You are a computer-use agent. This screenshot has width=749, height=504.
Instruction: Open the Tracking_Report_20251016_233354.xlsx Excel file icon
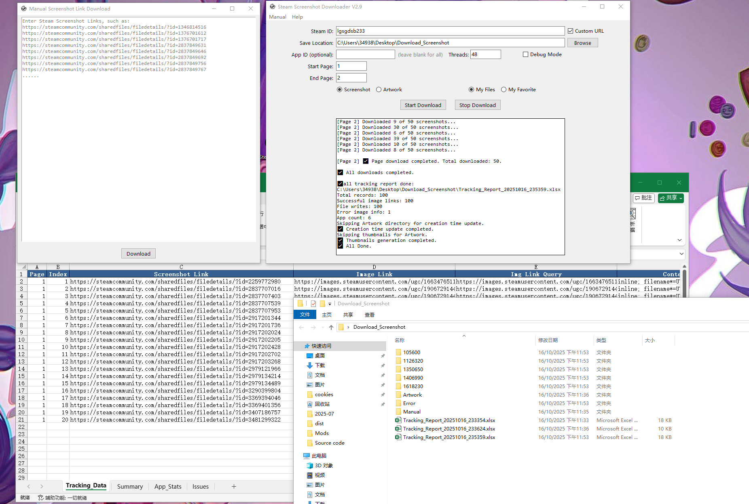pyautogui.click(x=398, y=420)
